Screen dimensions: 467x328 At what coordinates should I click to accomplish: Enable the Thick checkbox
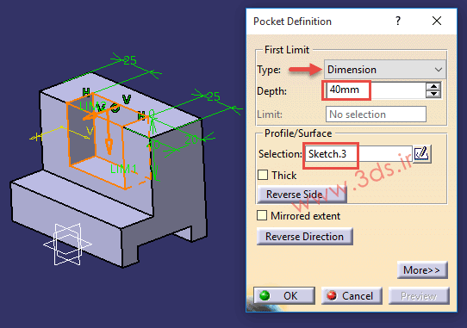(263, 175)
